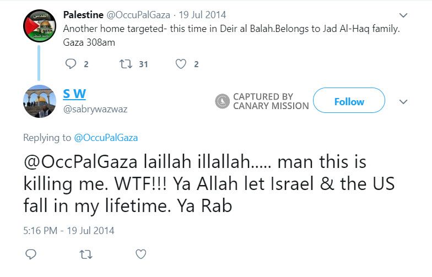Open the @sabrywazwaz handle link
This screenshot has width=432, height=277.
point(95,109)
